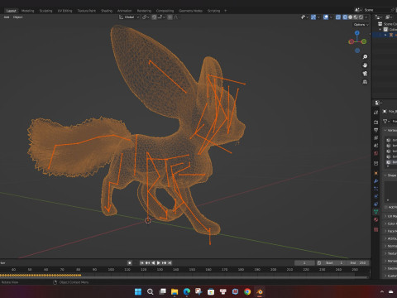Open the Output properties tab
Image resolution: width=397 pixels, height=298 pixels.
pos(376,130)
